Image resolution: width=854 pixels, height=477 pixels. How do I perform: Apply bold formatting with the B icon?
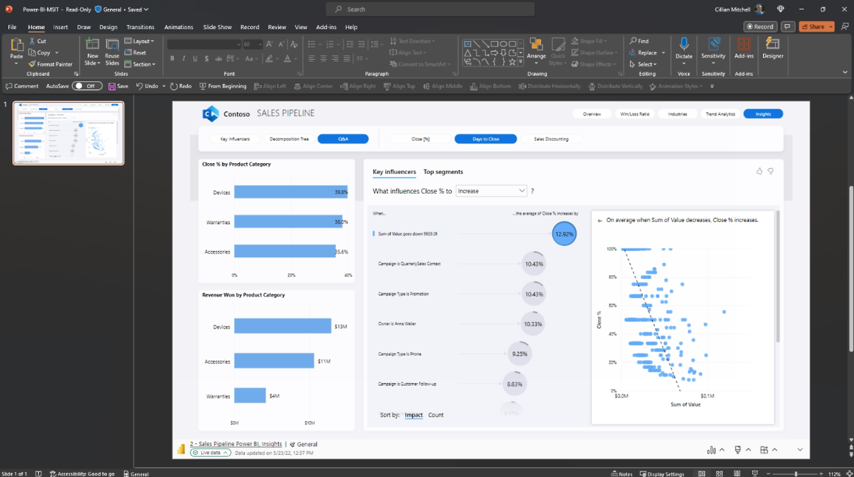(x=172, y=58)
